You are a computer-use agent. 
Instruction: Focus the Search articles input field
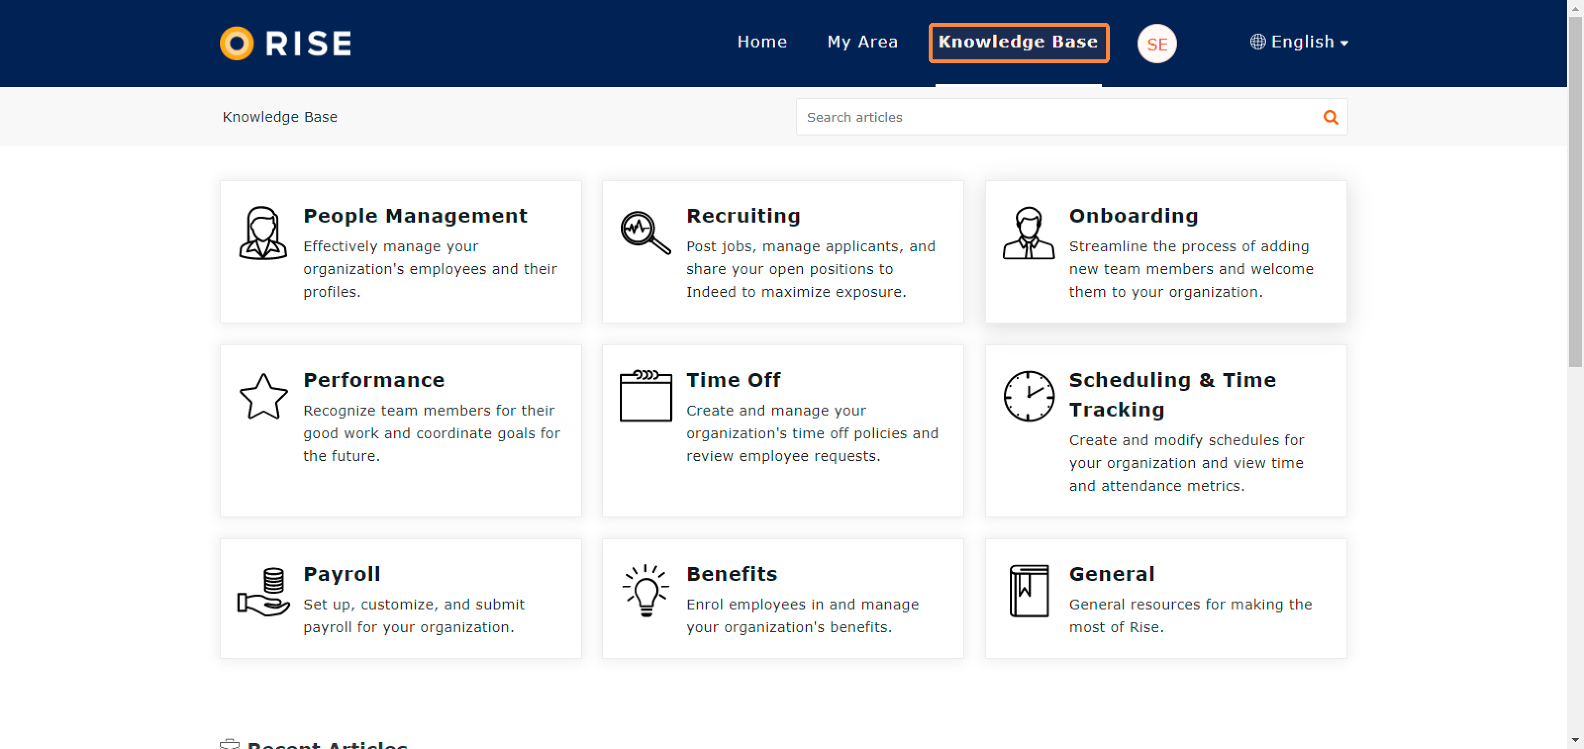(x=1071, y=117)
